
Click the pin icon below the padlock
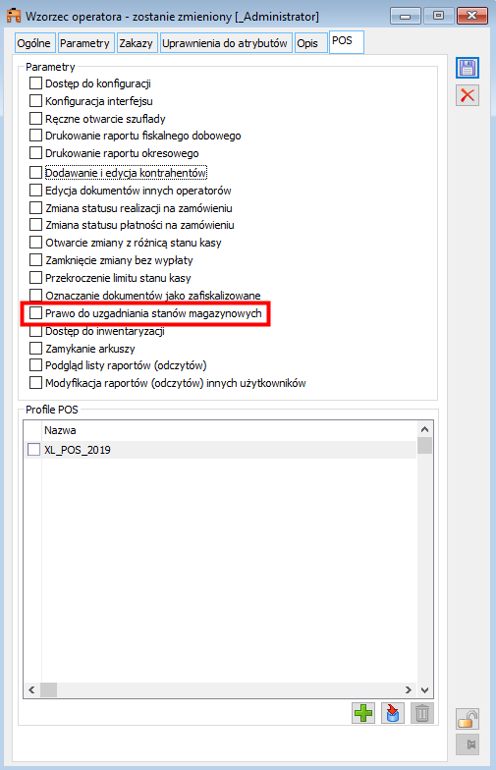coord(468,744)
